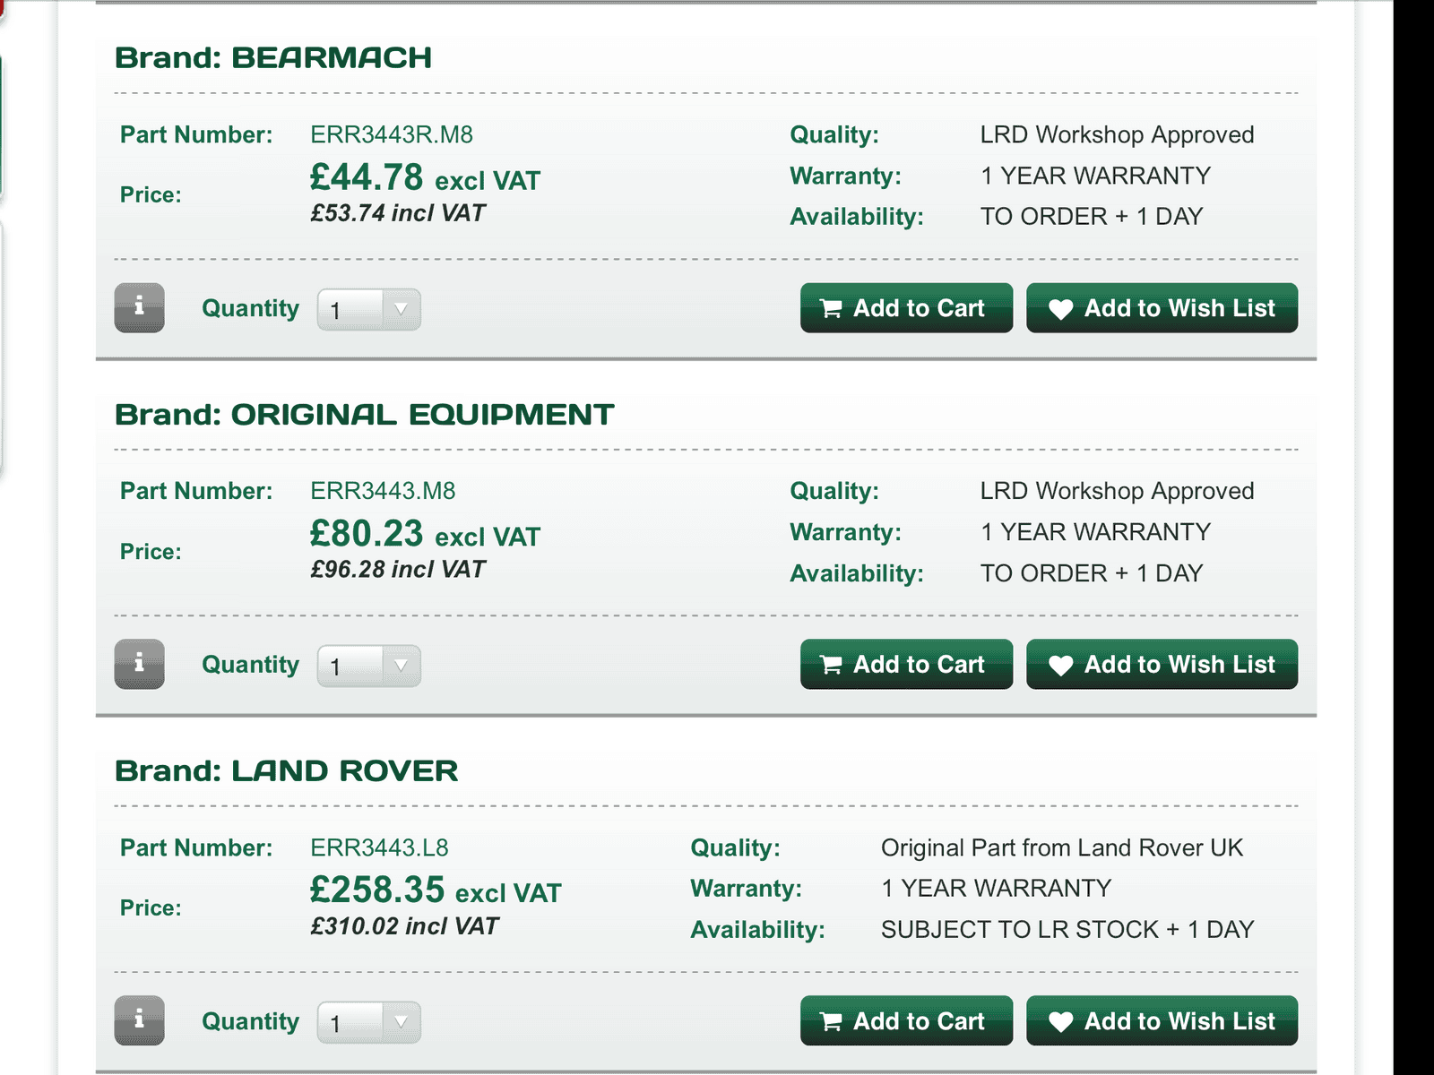Click the £310.02 incl VAT price
1434x1075 pixels.
(x=404, y=926)
